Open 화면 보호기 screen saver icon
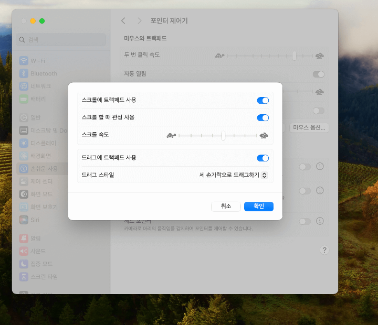This screenshot has height=325, width=378. pyautogui.click(x=24, y=207)
